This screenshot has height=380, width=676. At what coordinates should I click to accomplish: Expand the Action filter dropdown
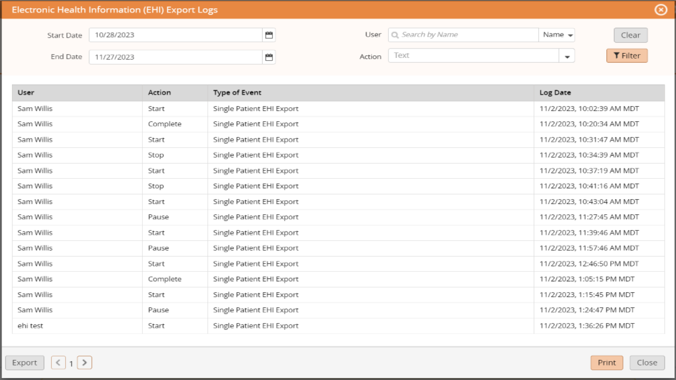566,56
